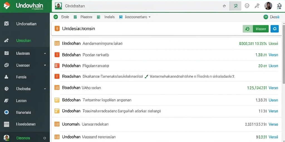Screen dimensions: 285x142
Task: Select the eye icon beside Sanerield
Action: click(7, 112)
